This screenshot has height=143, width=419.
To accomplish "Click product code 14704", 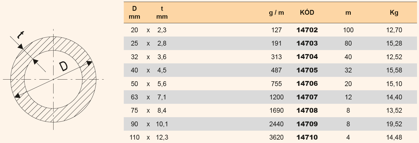I will (307, 57).
